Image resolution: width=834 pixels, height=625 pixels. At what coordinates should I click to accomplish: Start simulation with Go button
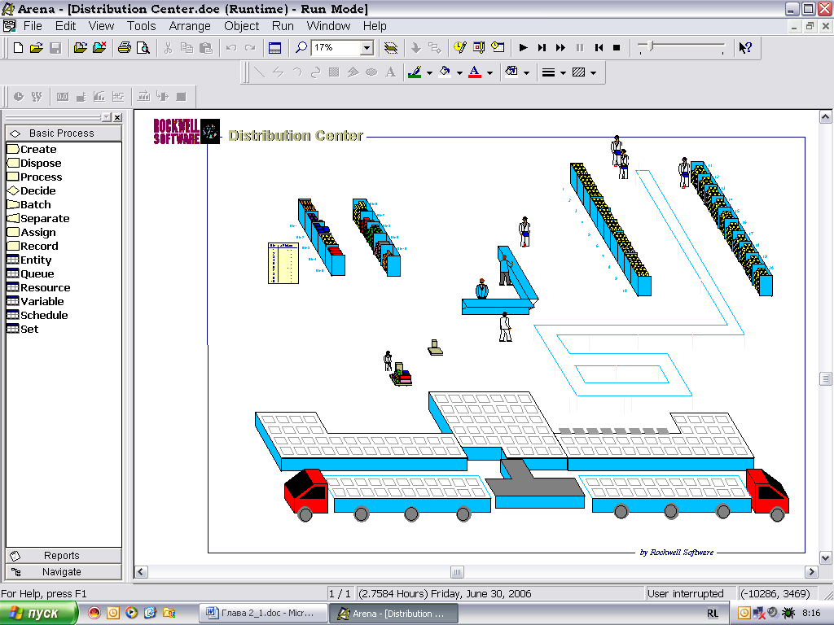524,48
